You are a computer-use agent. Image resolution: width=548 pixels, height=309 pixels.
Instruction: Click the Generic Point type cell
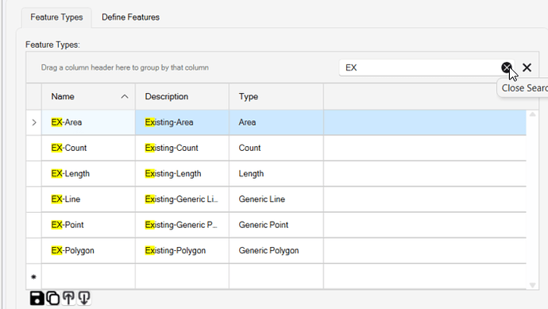click(276, 225)
